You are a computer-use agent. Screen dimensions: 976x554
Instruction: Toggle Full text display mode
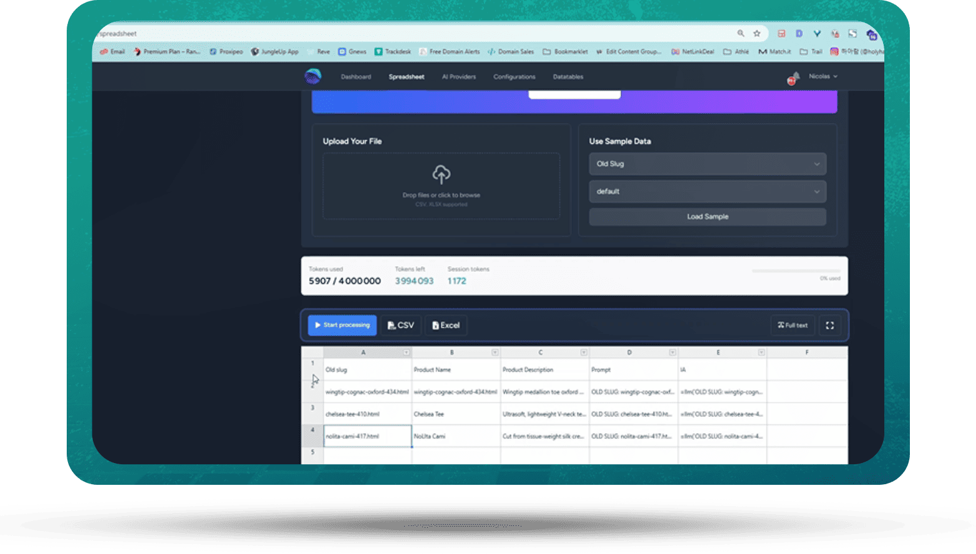pos(792,325)
